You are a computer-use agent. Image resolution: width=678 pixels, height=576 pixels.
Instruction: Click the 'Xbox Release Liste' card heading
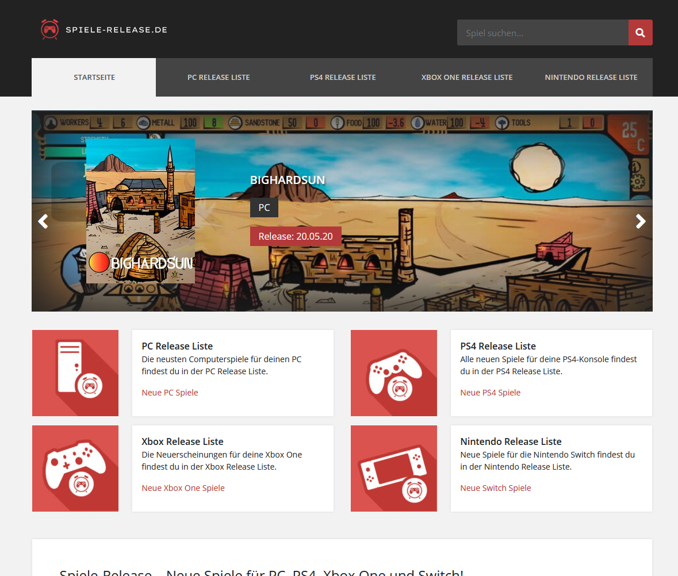click(182, 441)
